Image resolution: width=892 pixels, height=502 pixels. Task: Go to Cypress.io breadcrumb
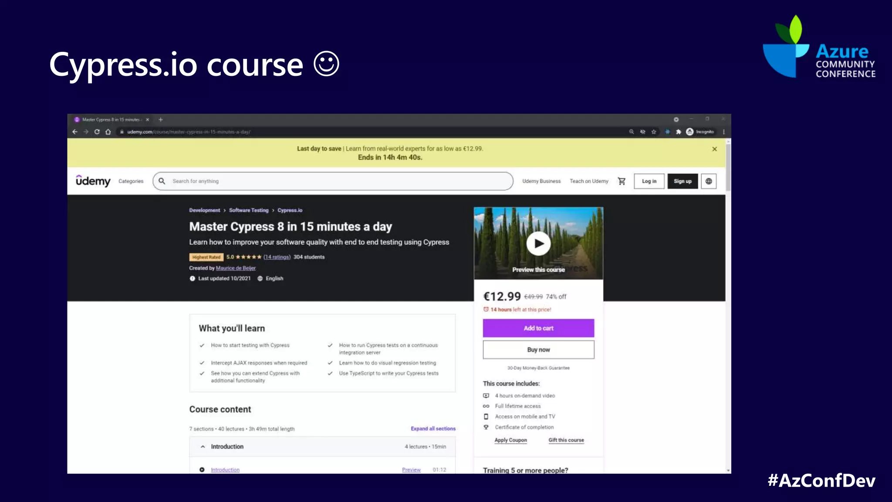[x=290, y=210]
